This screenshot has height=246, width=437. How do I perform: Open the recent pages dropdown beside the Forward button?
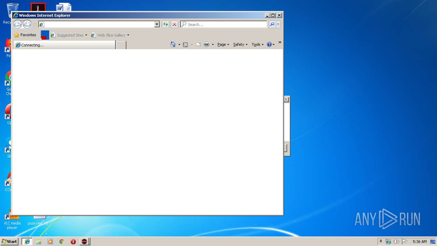[34, 25]
